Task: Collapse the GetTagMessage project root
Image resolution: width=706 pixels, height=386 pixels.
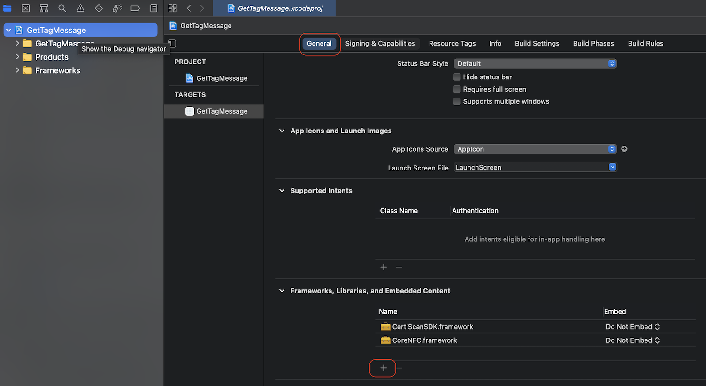Action: tap(8, 30)
